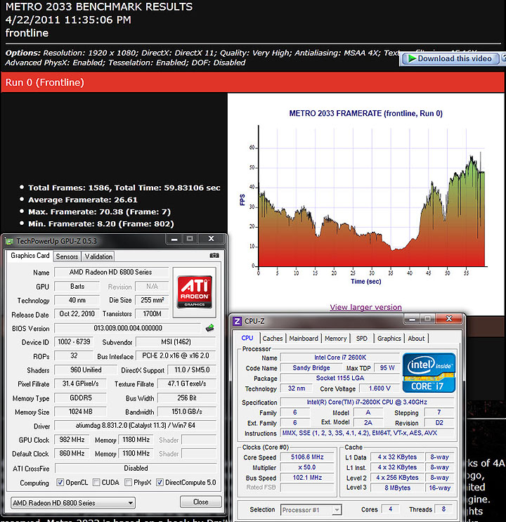Viewport: 506px width, 522px height.
Task: Switch to the Validation tab in GPU-Z
Action: (98, 256)
